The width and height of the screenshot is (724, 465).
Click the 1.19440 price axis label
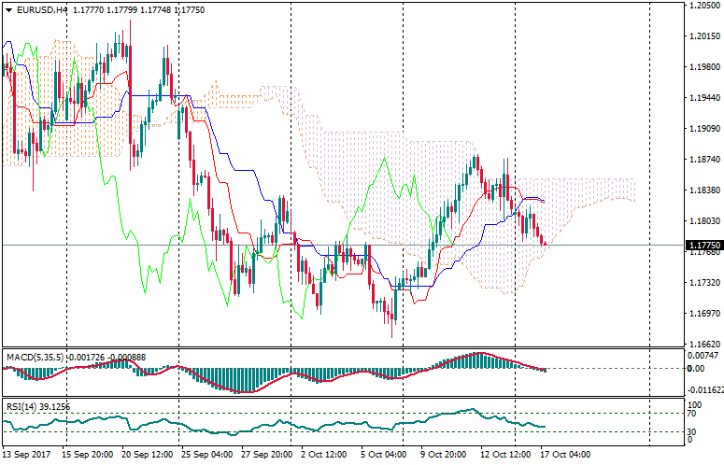703,97
